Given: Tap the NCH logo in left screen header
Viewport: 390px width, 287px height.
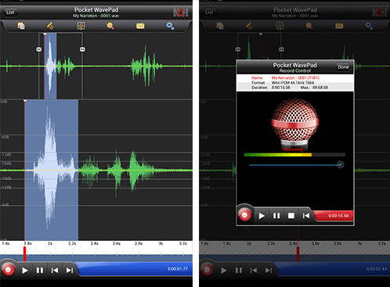Looking at the screenshot, I should tap(181, 13).
